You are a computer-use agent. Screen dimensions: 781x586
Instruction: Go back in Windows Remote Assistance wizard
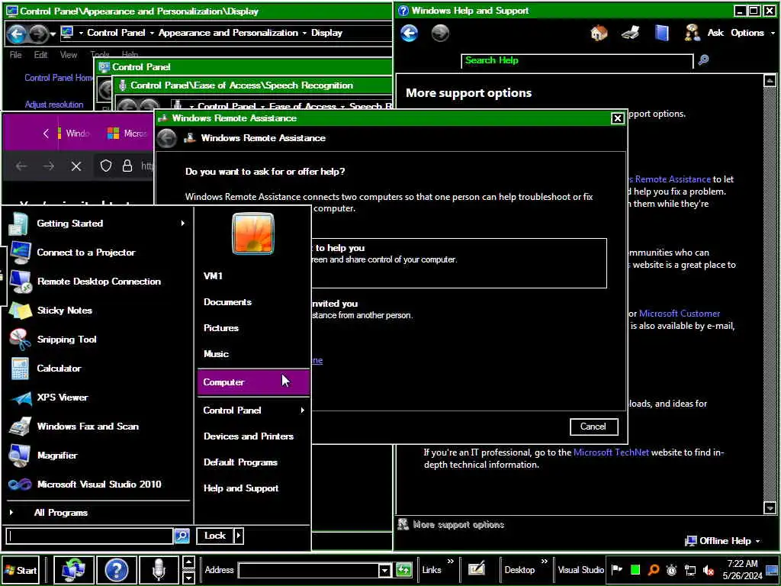click(167, 139)
